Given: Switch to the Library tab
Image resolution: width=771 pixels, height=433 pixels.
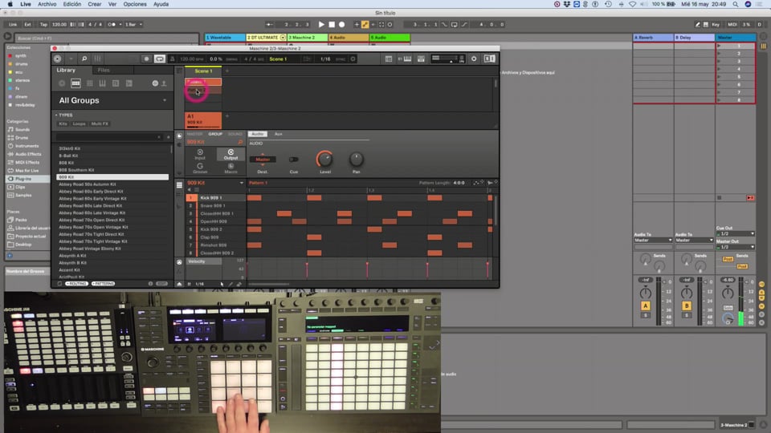Looking at the screenshot, I should coord(66,71).
